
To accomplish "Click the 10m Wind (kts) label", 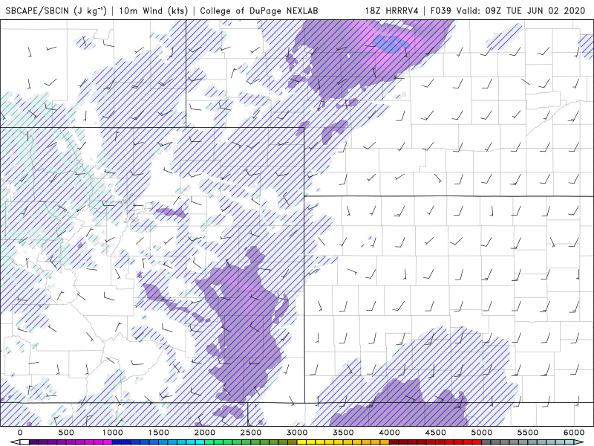I will (154, 10).
